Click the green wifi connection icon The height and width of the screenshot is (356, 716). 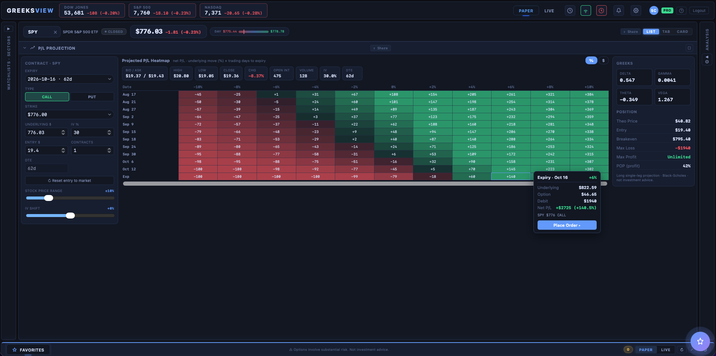[x=586, y=11]
